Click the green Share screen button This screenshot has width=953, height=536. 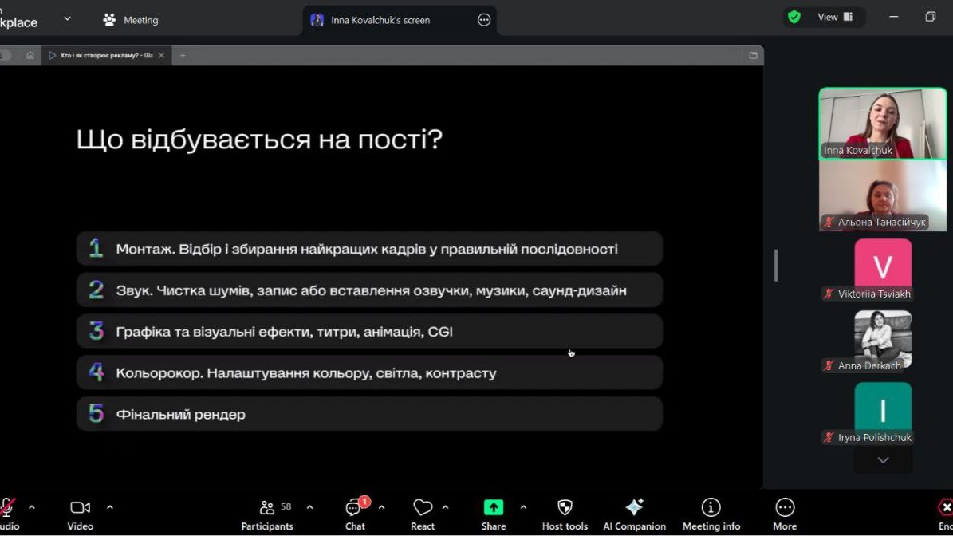click(494, 507)
